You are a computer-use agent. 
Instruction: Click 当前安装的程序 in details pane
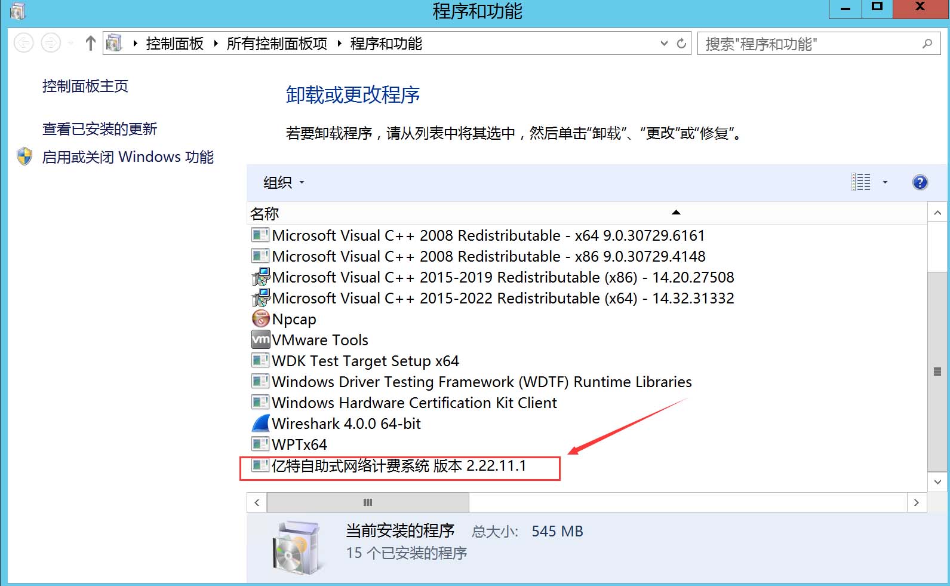point(400,530)
